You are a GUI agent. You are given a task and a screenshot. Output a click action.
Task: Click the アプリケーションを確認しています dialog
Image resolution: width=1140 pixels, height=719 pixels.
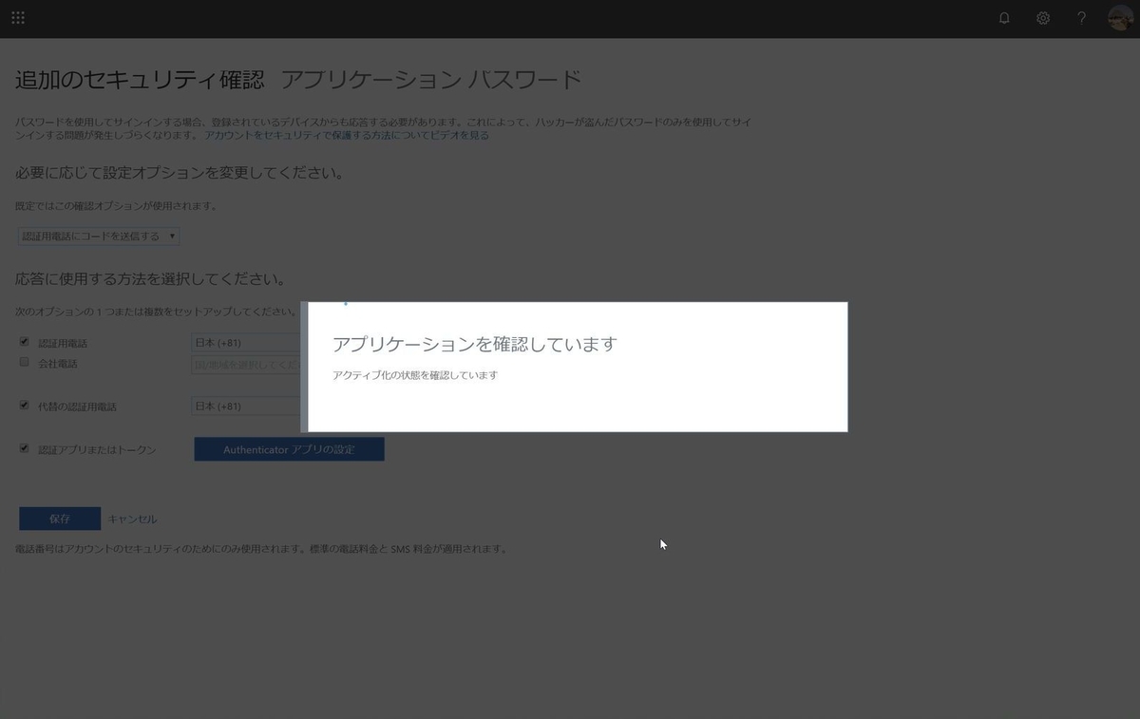(x=576, y=367)
